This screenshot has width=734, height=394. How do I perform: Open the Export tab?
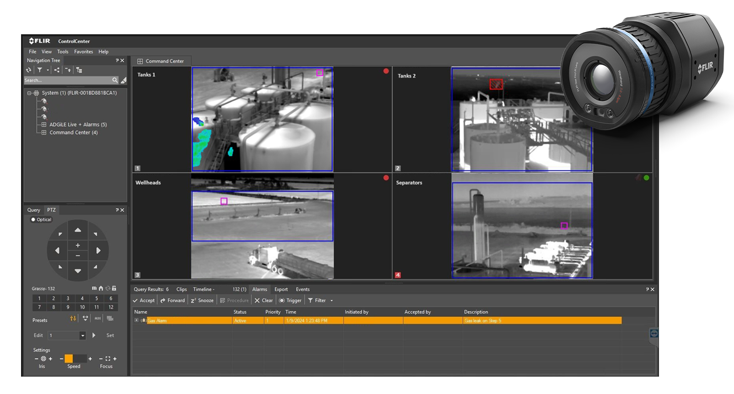click(281, 289)
